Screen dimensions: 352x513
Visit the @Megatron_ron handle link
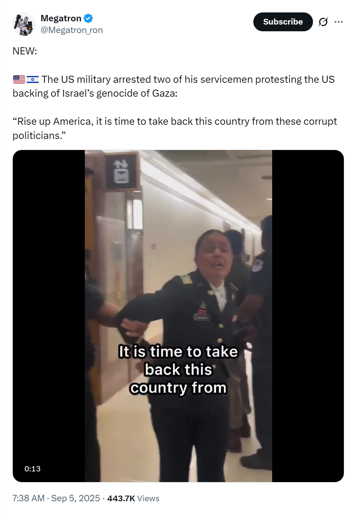72,30
